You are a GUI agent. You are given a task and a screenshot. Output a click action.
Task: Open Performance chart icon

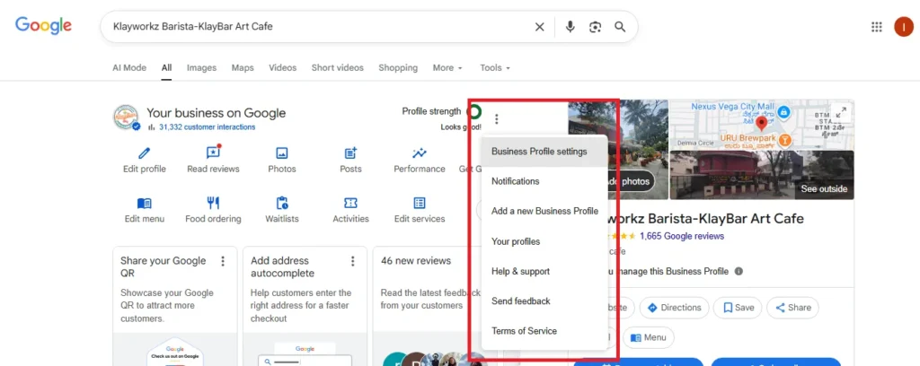pos(419,153)
